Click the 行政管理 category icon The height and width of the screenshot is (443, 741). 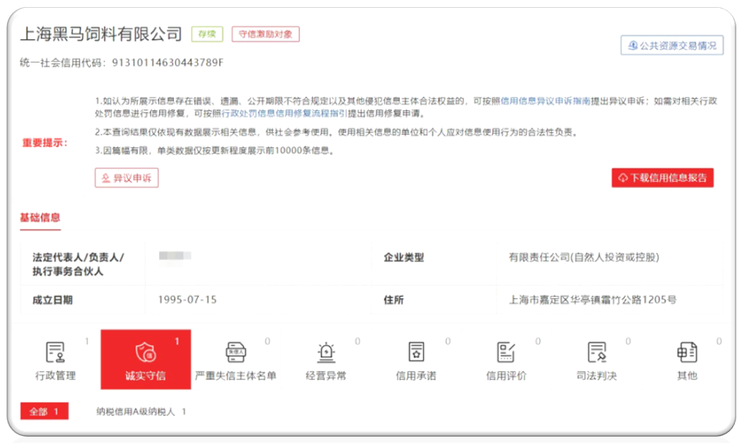click(55, 353)
